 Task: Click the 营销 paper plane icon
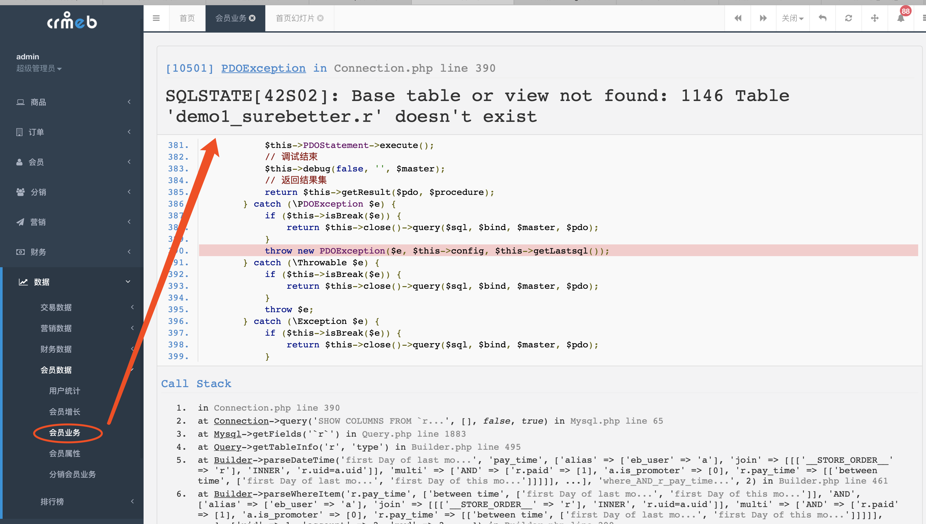tap(20, 222)
